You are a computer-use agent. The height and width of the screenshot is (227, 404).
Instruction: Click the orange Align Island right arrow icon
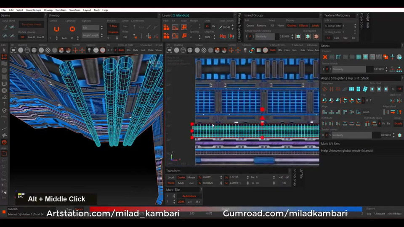coord(393,112)
